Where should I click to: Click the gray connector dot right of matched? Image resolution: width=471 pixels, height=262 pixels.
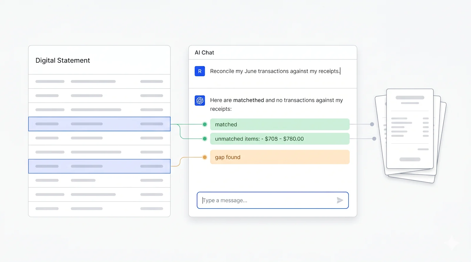[x=372, y=124]
